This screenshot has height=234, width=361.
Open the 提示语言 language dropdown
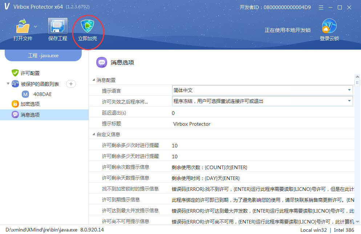click(x=263, y=90)
